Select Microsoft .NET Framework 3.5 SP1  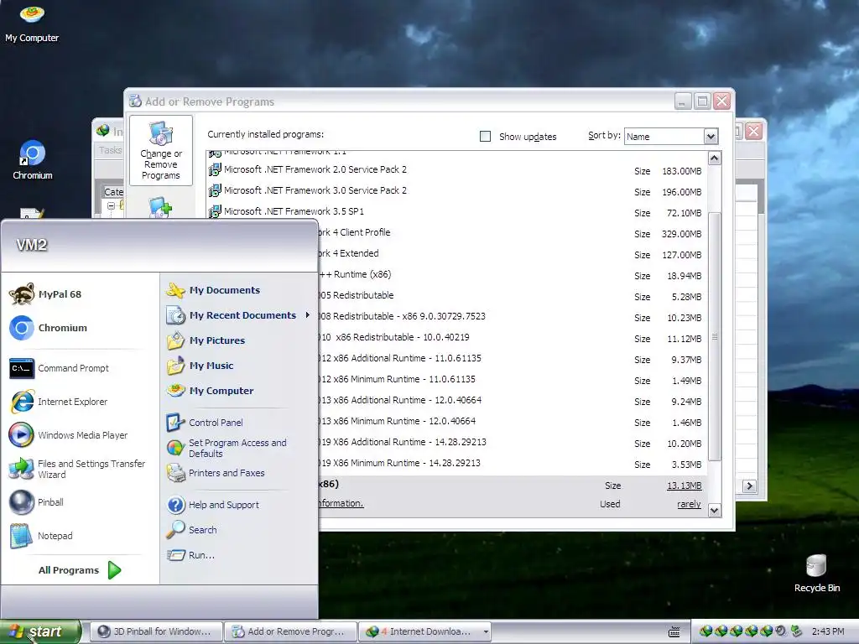[456, 211]
